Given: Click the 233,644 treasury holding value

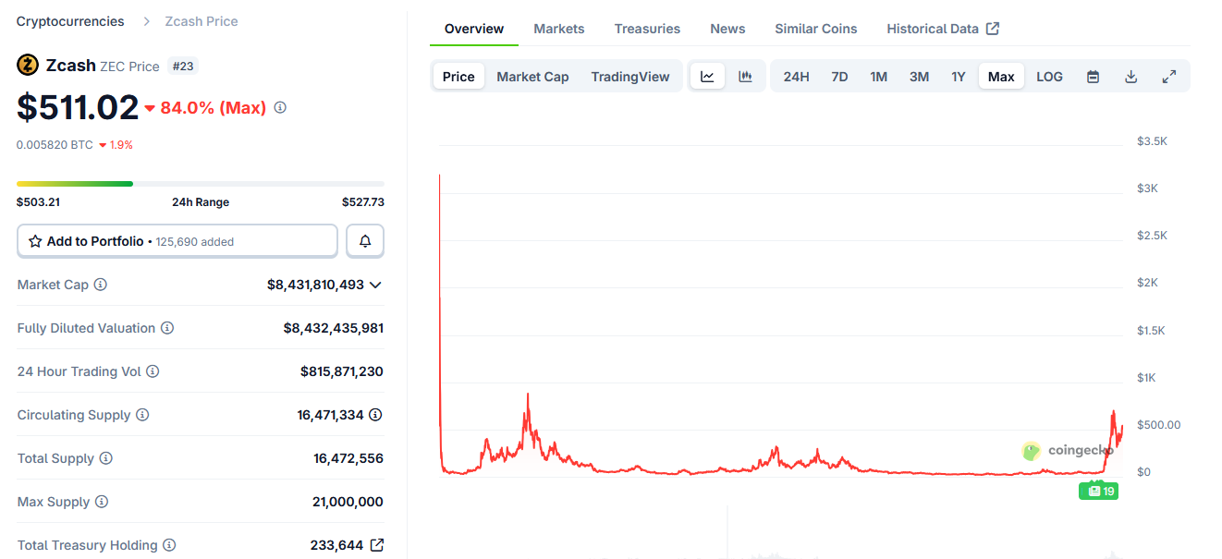Looking at the screenshot, I should pos(336,545).
